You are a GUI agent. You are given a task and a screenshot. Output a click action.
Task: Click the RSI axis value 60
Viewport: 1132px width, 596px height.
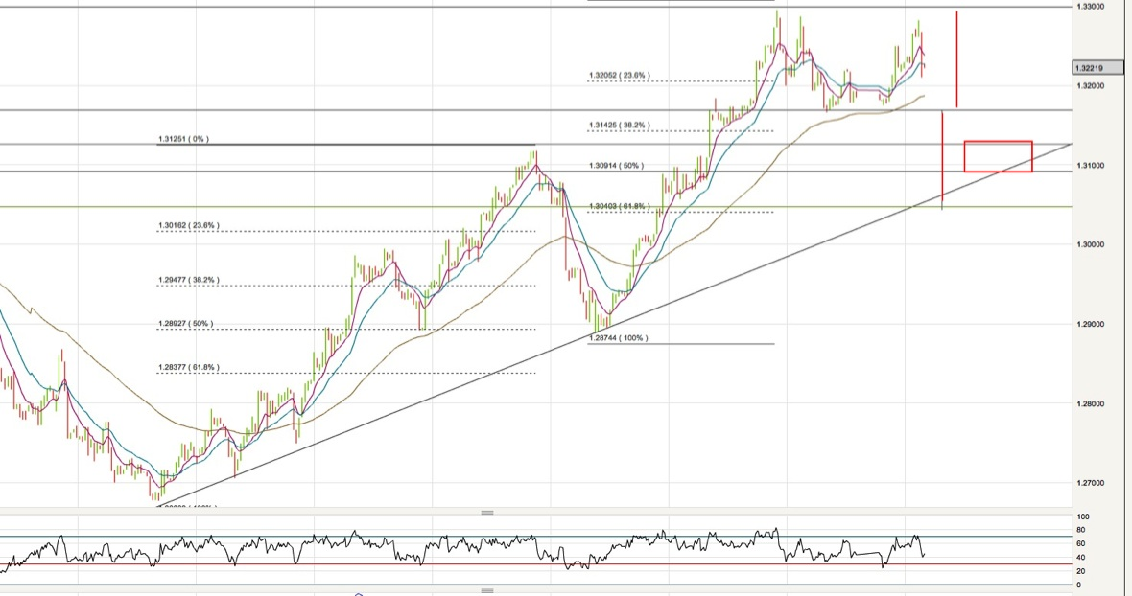[1081, 544]
